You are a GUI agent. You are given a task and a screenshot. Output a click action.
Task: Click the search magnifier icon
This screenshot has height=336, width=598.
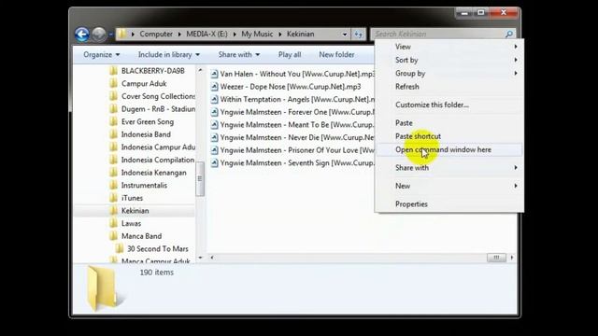[509, 35]
